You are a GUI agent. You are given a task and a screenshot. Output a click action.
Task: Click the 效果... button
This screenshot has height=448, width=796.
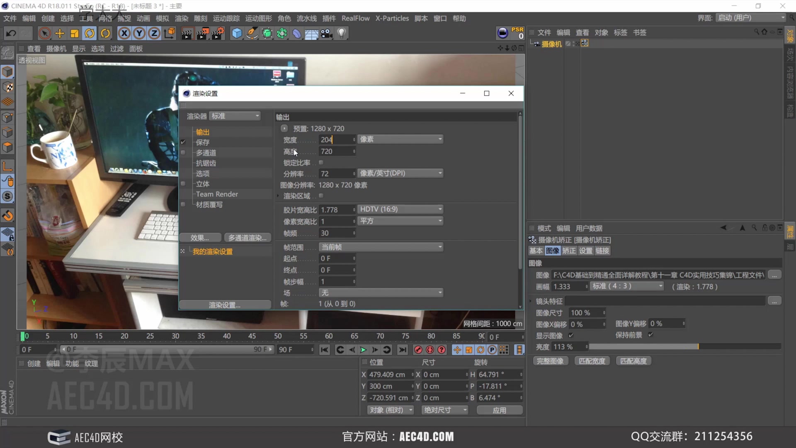(200, 237)
